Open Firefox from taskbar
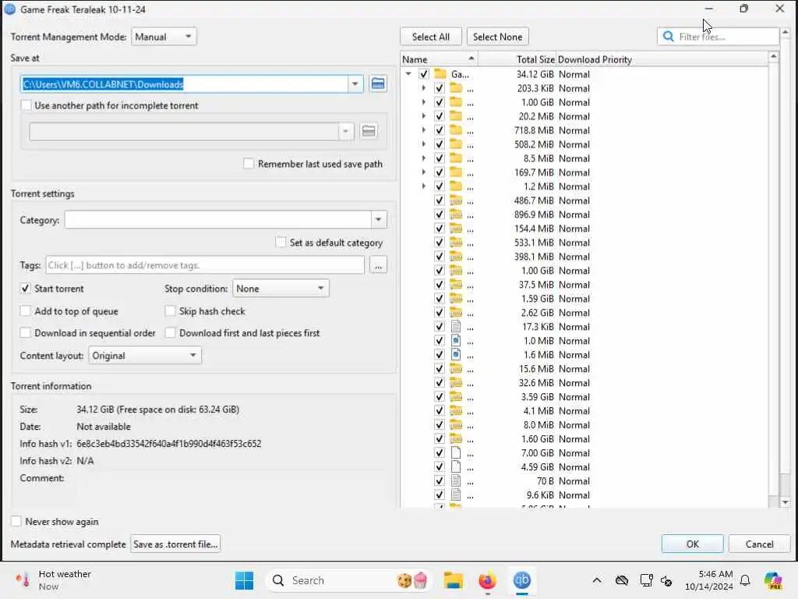 pyautogui.click(x=487, y=580)
